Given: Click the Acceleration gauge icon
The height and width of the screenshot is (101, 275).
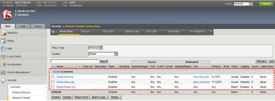Looking at the screenshot, I should [4, 64].
